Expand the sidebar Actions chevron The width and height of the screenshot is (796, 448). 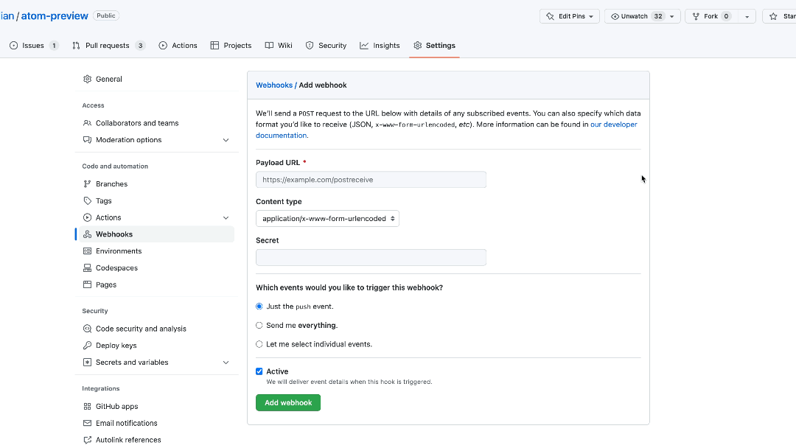(226, 217)
